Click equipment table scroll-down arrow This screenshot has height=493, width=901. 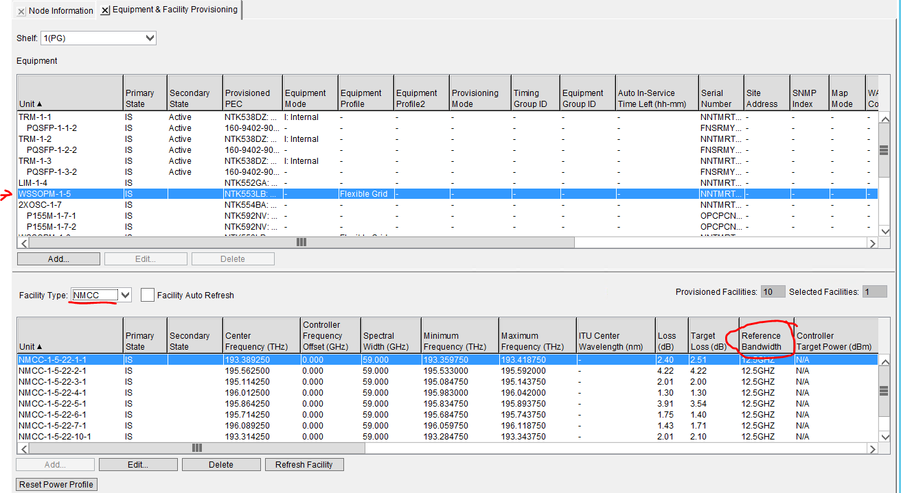point(885,232)
